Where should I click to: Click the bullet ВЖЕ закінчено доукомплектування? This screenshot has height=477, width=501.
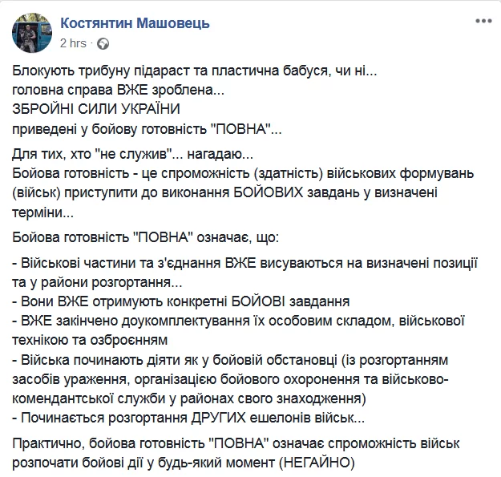[238, 321]
